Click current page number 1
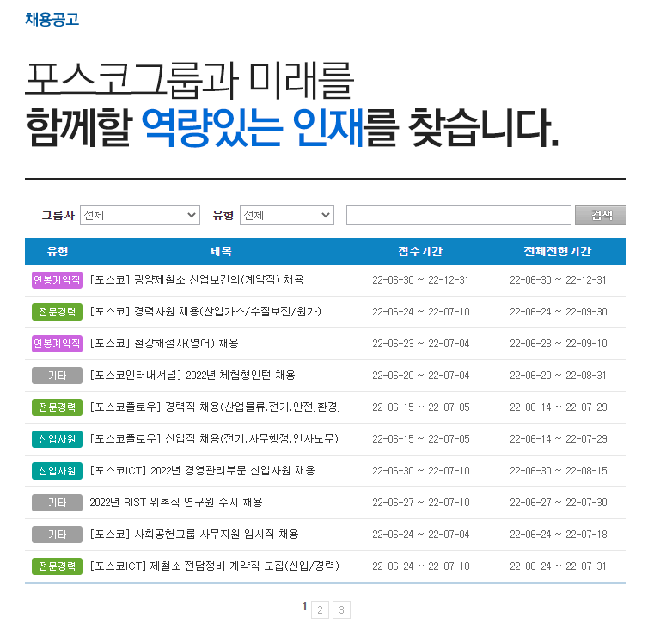 tap(304, 607)
